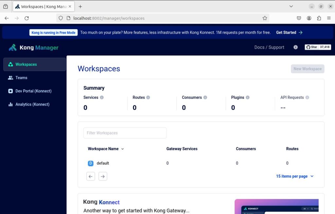Open the Docs / Support link
The height and width of the screenshot is (214, 335).
tap(269, 47)
